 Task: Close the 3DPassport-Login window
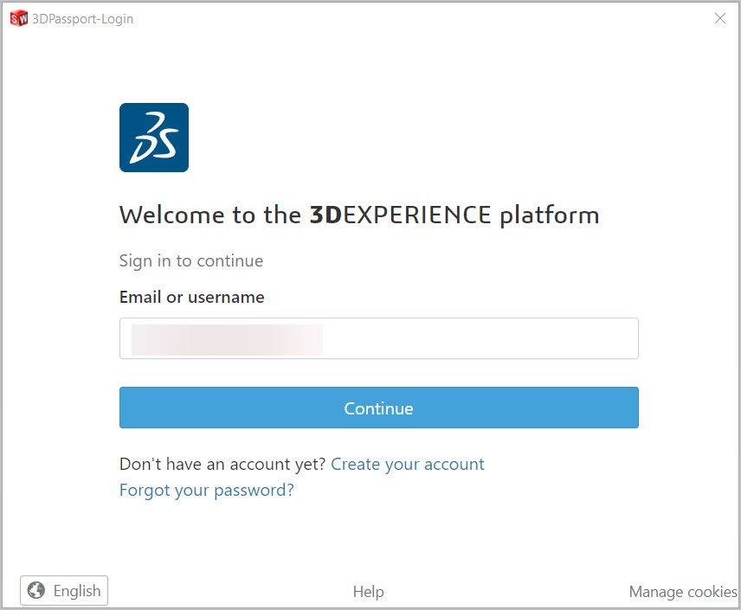click(x=720, y=18)
